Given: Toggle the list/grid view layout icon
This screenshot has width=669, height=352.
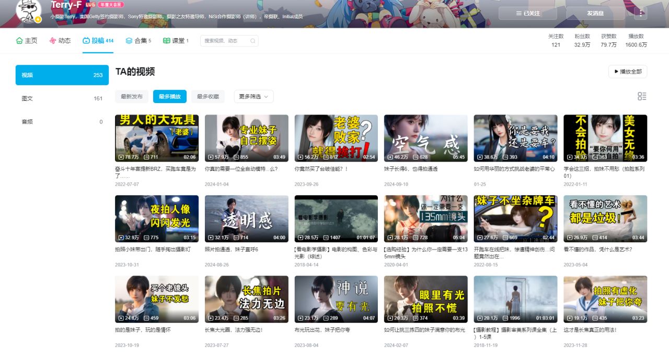Looking at the screenshot, I should point(642,96).
